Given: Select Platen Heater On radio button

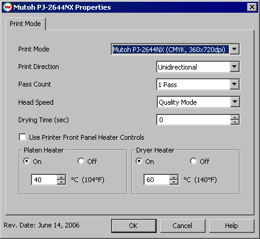Looking at the screenshot, I should (x=27, y=161).
